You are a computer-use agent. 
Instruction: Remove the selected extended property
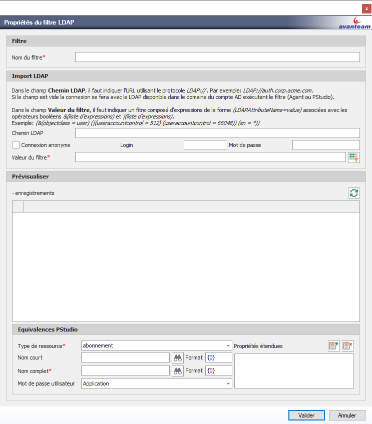tap(348, 346)
